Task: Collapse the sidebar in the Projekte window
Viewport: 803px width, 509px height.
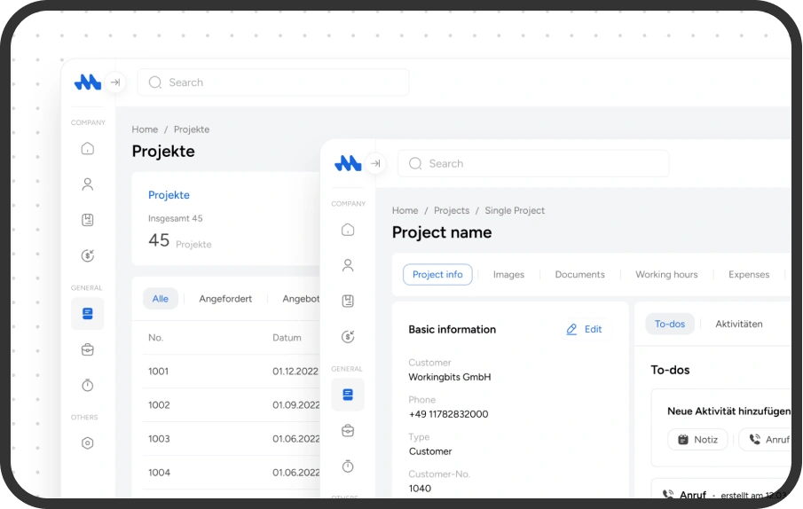Action: pos(114,82)
